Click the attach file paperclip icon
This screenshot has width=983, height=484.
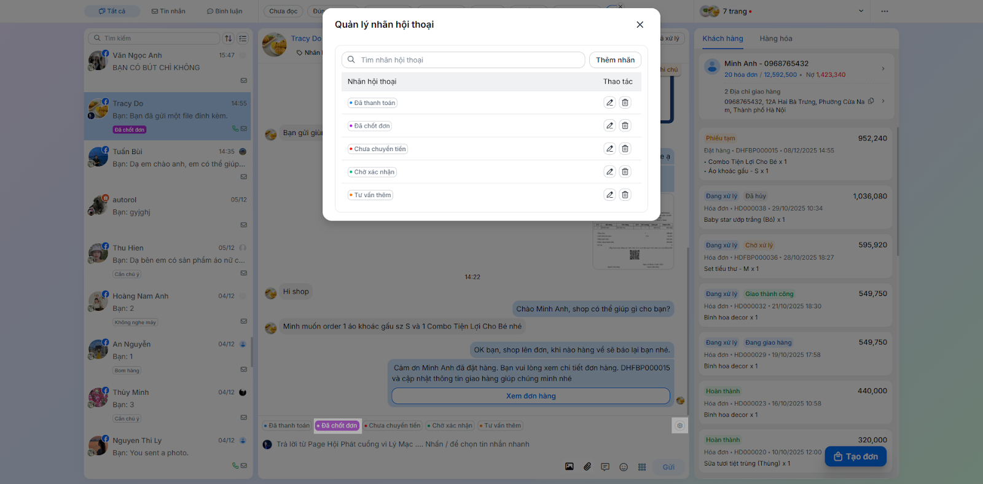tap(587, 467)
